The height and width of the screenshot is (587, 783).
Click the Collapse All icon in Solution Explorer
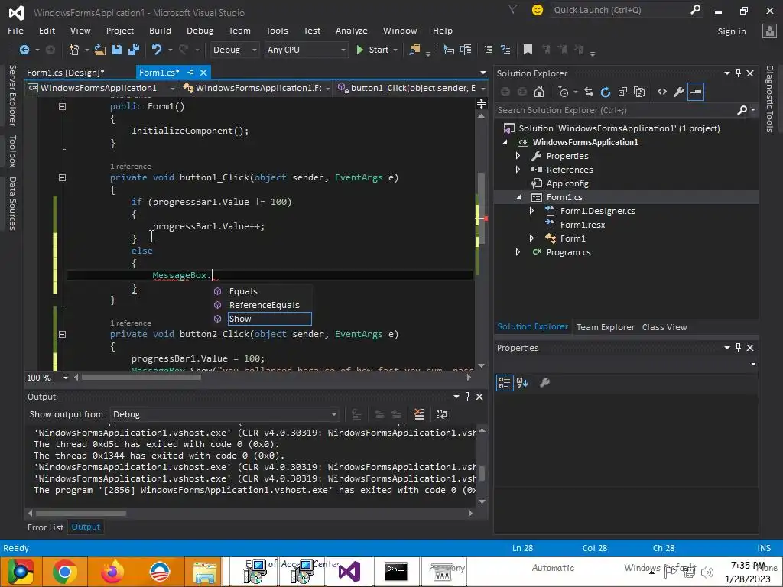[x=622, y=92]
